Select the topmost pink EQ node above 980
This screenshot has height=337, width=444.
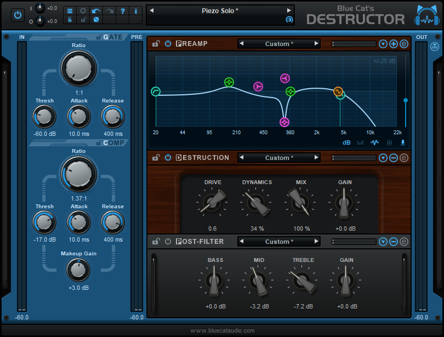click(x=285, y=78)
